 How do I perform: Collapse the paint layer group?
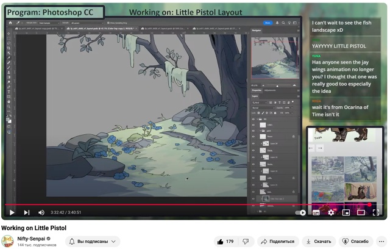click(261, 131)
